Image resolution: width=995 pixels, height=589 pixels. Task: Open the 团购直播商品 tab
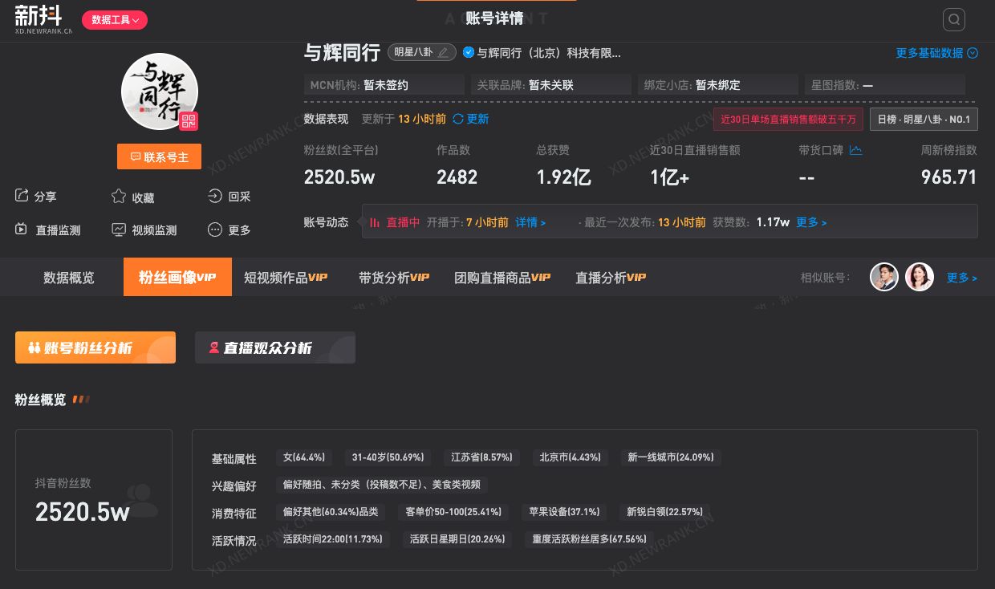(502, 277)
